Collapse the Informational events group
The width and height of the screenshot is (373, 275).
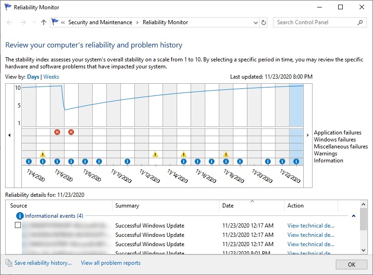point(354,216)
